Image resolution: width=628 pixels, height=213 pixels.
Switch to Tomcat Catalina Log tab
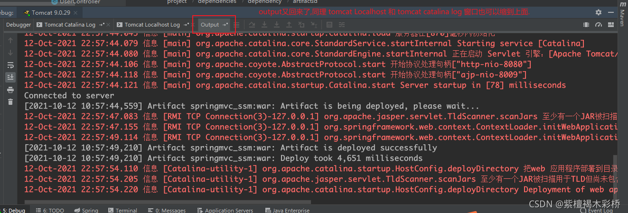point(70,25)
